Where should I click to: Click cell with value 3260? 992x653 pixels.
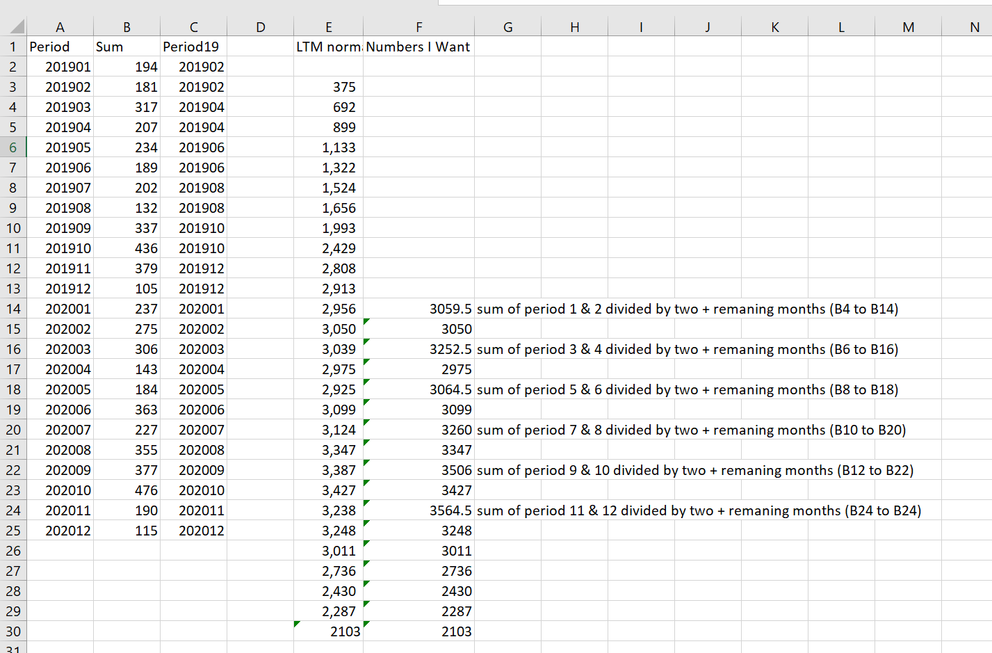point(419,430)
